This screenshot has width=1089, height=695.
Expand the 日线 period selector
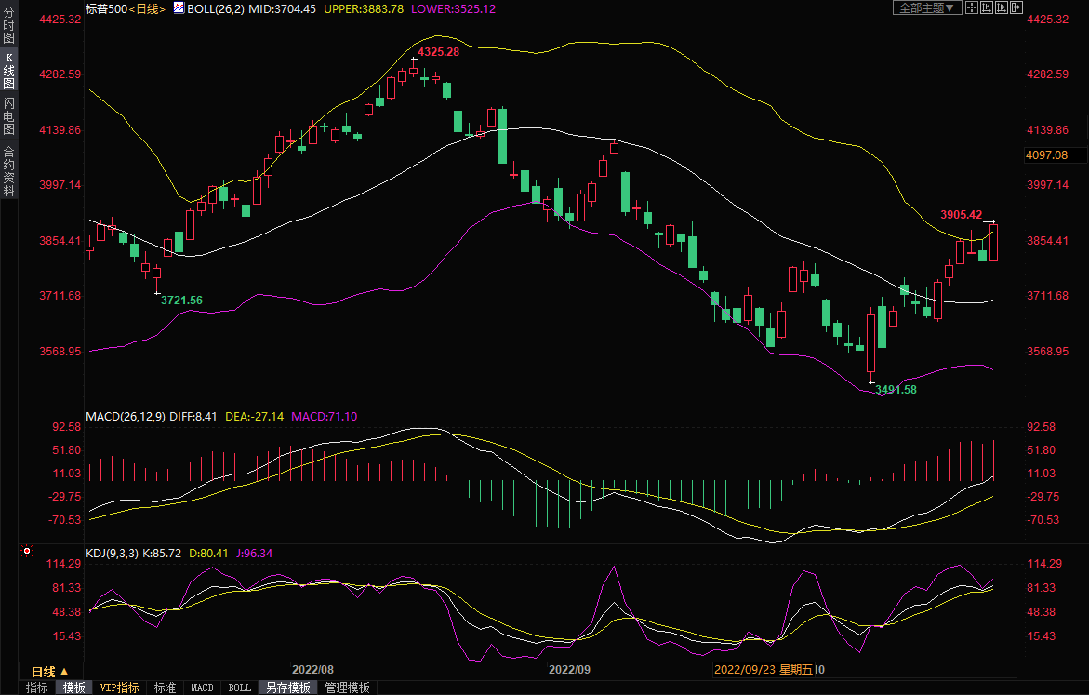tap(49, 671)
